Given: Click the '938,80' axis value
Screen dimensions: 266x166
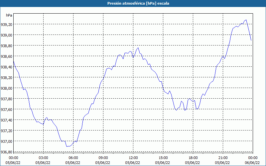Looking at the screenshot, I should (6, 46).
